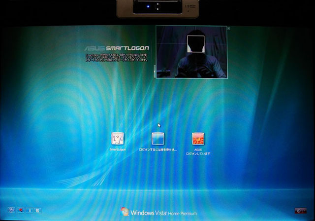Select the ASUS user account tile
Image resolution: width=315 pixels, height=221 pixels.
[198, 139]
